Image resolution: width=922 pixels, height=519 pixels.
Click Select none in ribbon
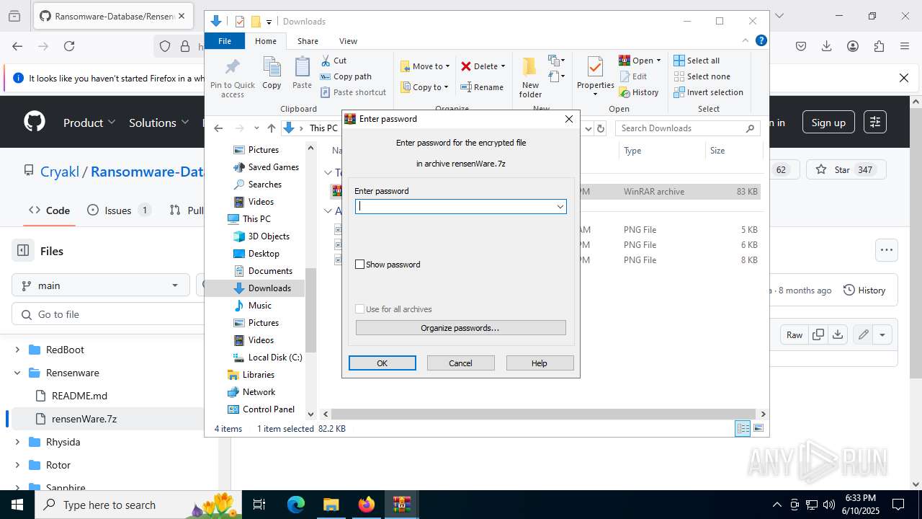click(702, 76)
